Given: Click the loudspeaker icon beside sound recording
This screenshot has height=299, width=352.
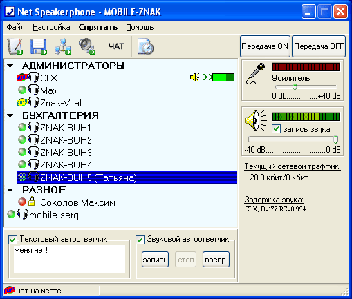Looking at the screenshot, I should point(256,121).
